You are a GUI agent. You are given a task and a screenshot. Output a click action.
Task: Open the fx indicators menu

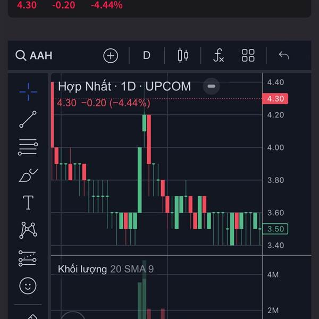click(219, 55)
